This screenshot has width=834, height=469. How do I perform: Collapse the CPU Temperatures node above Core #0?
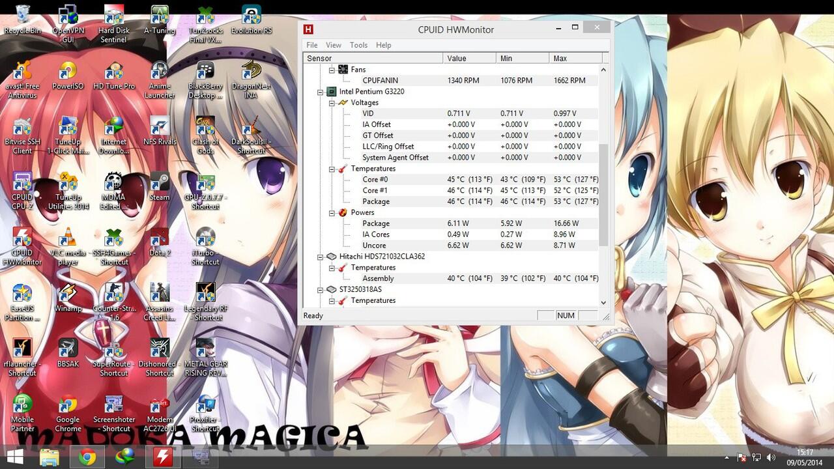point(332,168)
